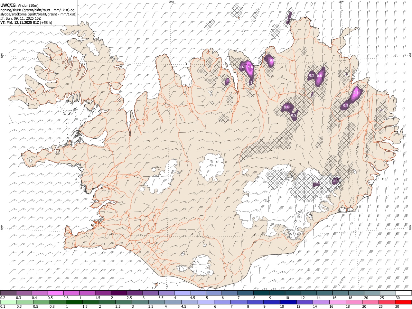Click the 'IT: Sun. 09. 11. 2025 15Z' line

tap(21, 18)
